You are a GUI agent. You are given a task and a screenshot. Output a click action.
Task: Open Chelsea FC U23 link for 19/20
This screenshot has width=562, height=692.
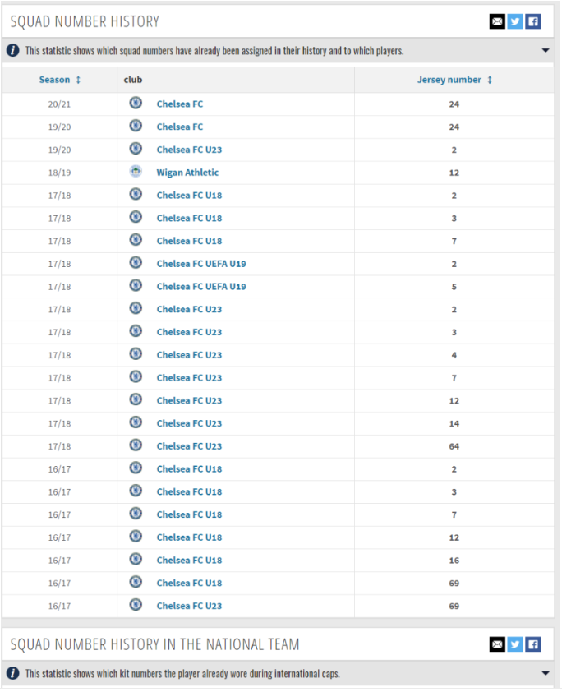click(189, 150)
